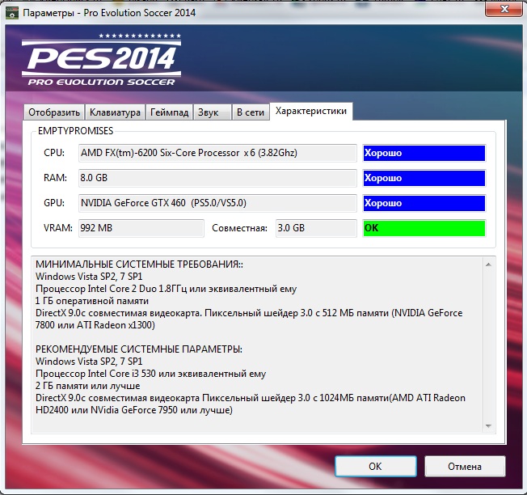Open the Клавиатура tab
Image resolution: width=527 pixels, height=495 pixels.
click(115, 112)
